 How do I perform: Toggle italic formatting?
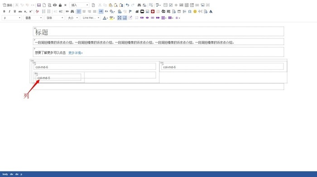(10, 11)
